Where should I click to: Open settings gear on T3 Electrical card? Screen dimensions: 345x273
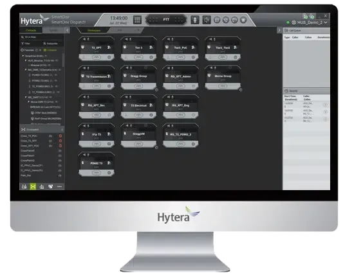click(151, 115)
